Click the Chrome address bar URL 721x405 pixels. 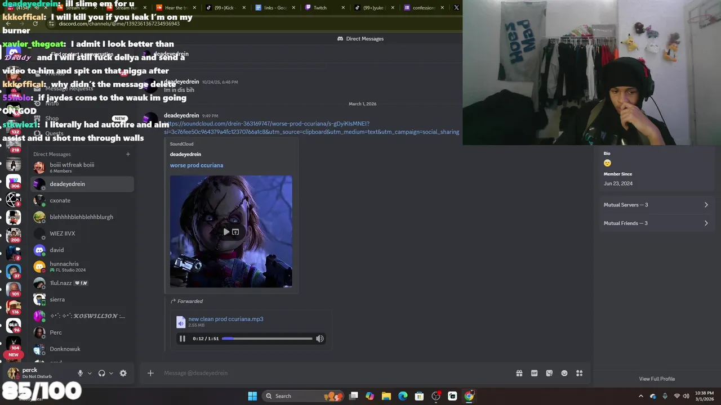click(x=119, y=24)
